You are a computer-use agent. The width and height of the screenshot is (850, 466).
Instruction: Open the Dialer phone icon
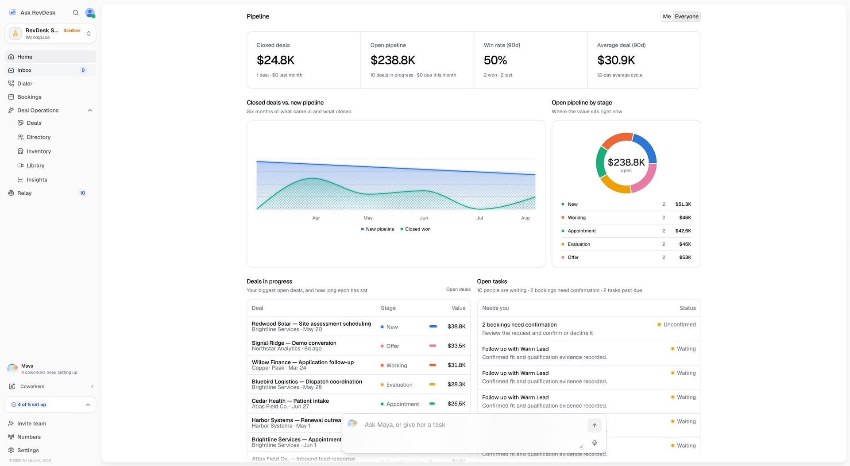point(11,84)
